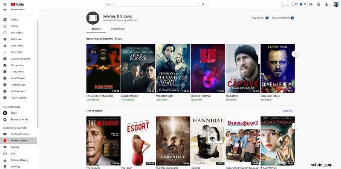
Task: Show next Free to watch movies arrow
Action: tap(295, 126)
